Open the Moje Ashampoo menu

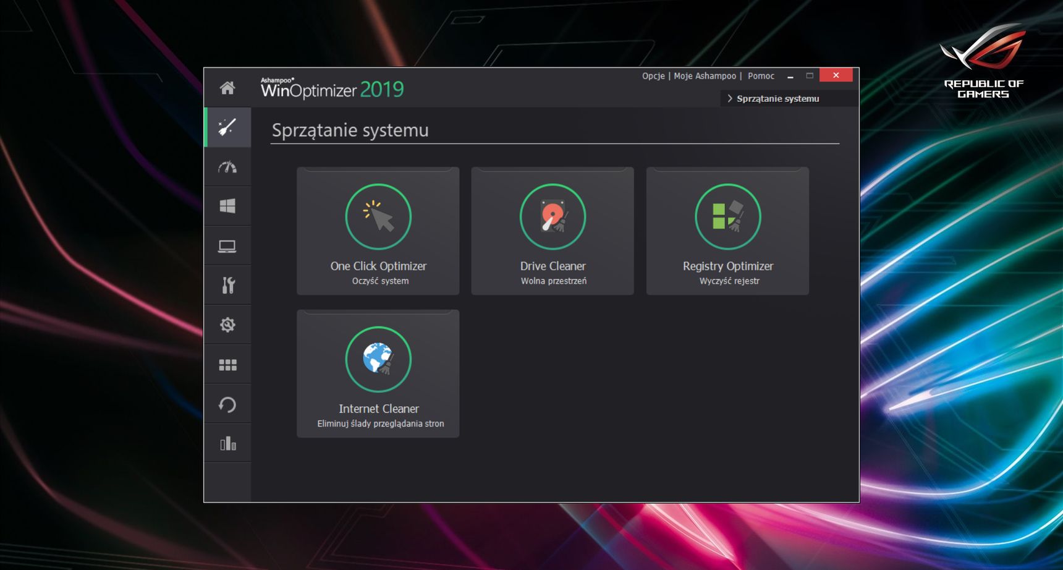[x=705, y=76]
